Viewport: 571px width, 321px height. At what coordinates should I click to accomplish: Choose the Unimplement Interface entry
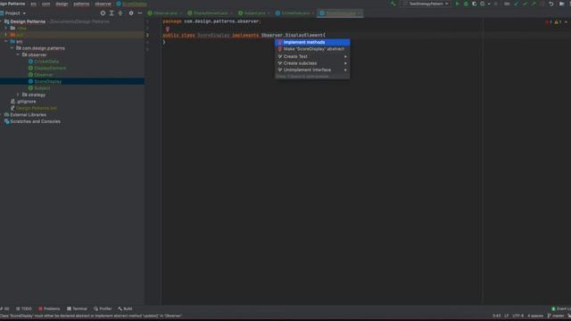point(312,70)
